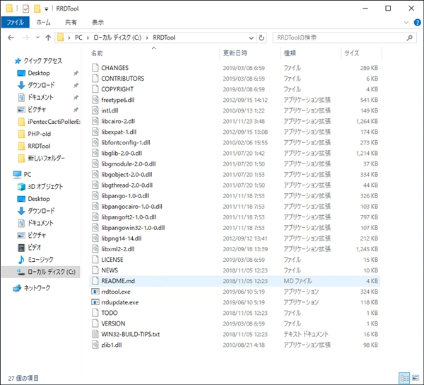Select the VERSION file
Screen dimensions: 424x385
point(113,323)
